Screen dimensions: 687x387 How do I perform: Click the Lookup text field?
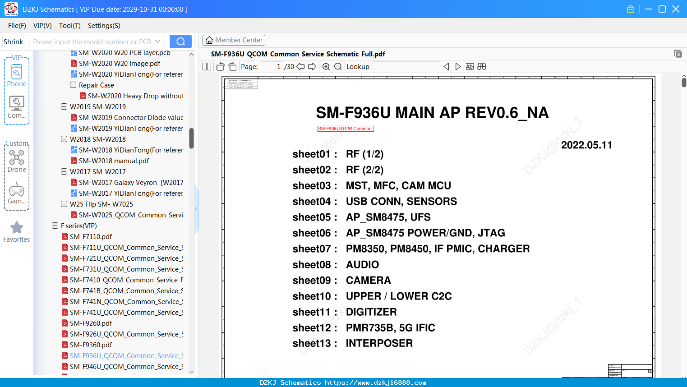[406, 66]
